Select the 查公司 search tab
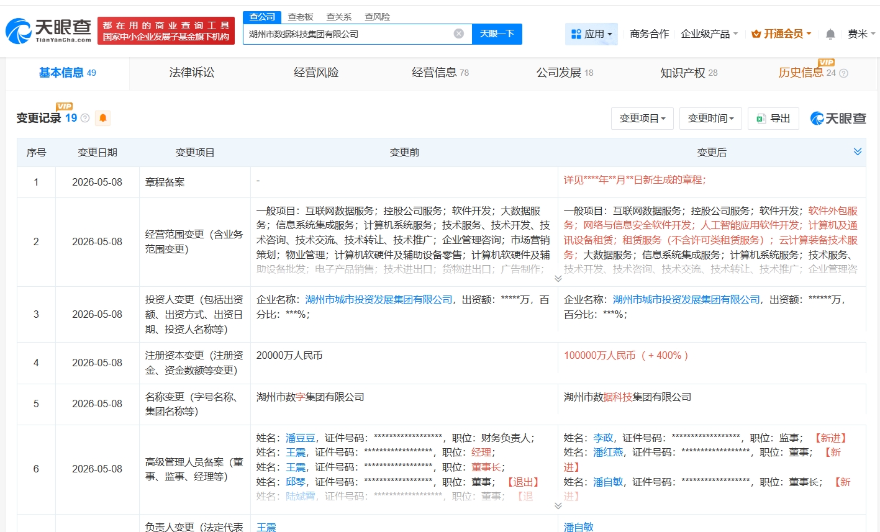This screenshot has height=532, width=880. [x=261, y=17]
